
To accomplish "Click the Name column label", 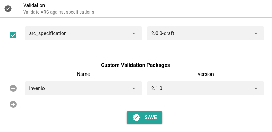I will [x=83, y=74].
